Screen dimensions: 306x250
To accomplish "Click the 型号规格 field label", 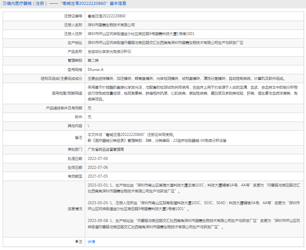I will [75, 69].
